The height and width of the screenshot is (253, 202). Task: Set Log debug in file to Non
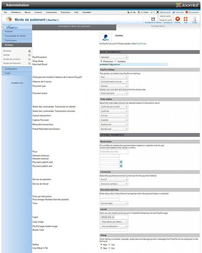coord(101,248)
